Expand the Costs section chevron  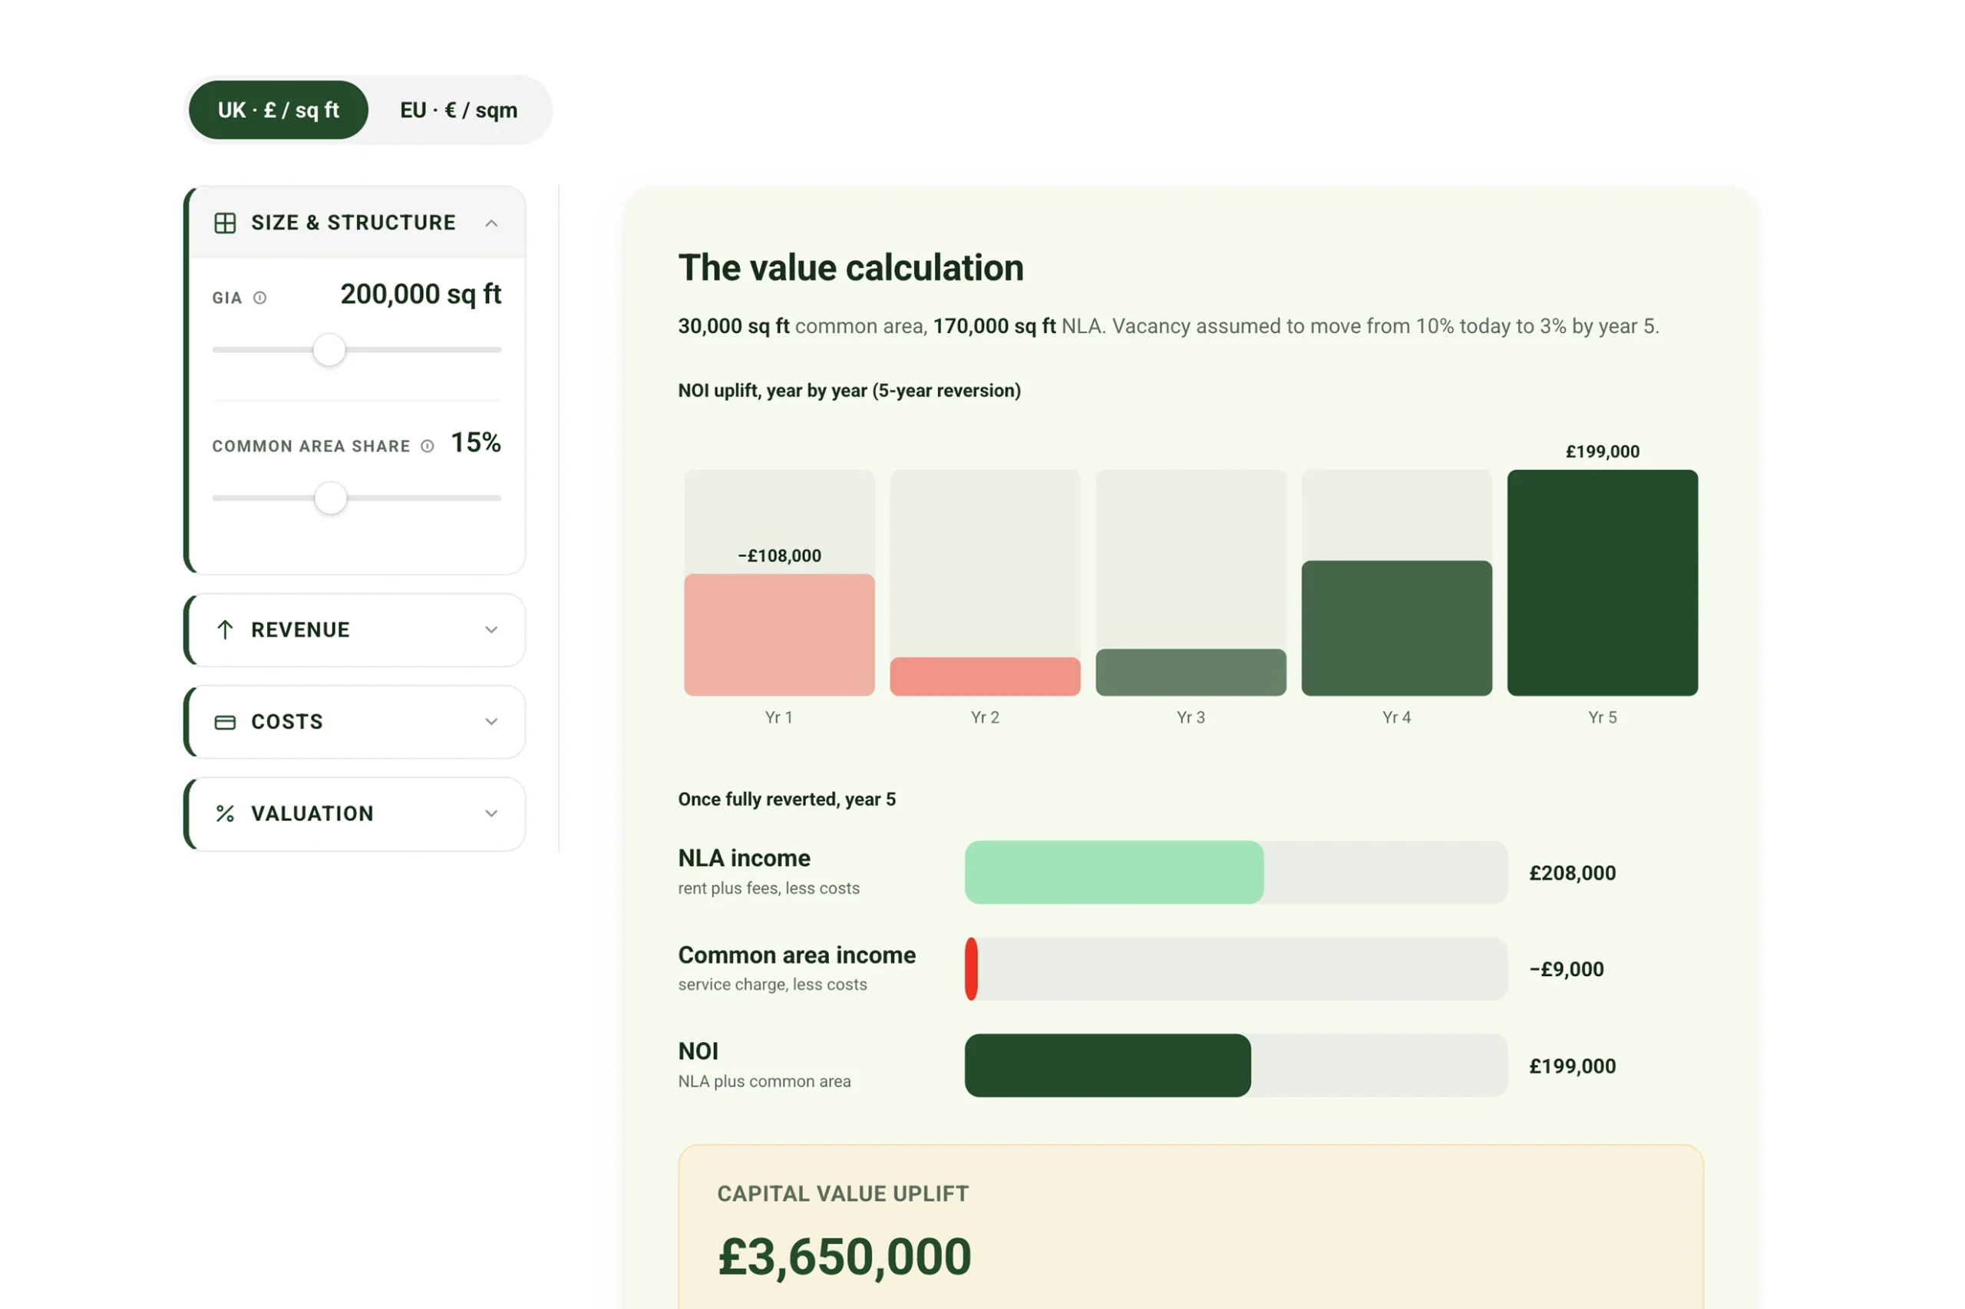(x=491, y=722)
